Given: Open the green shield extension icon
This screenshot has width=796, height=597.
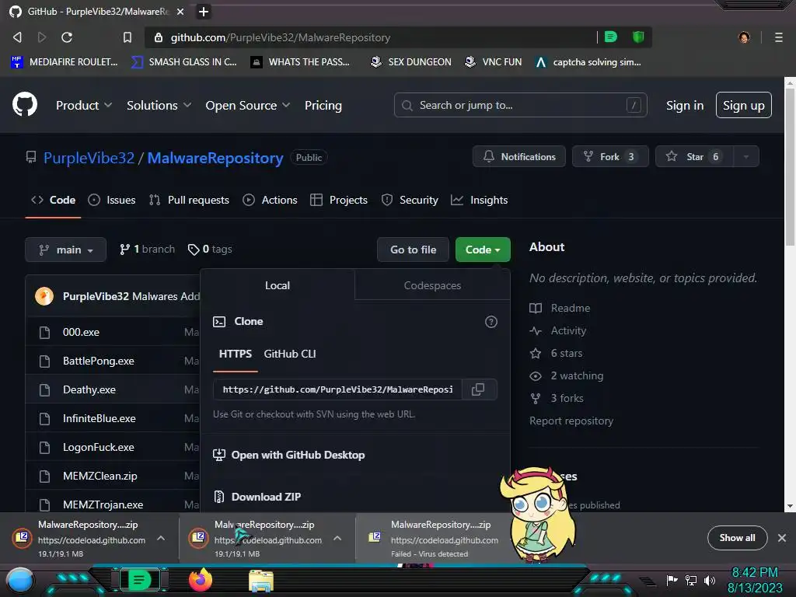Looking at the screenshot, I should coord(638,37).
